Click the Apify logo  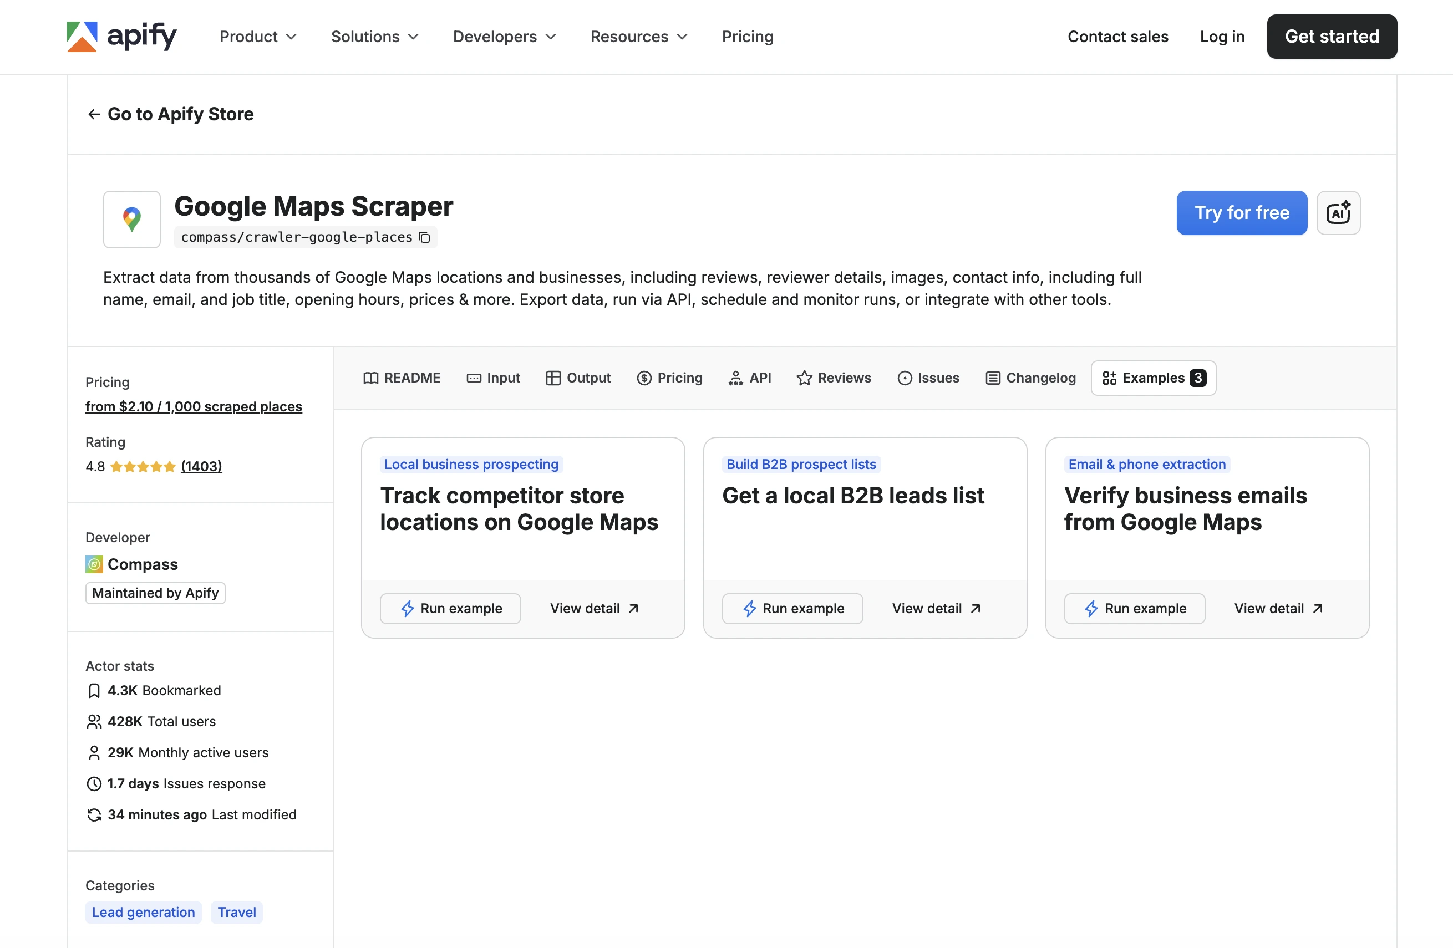tap(121, 37)
